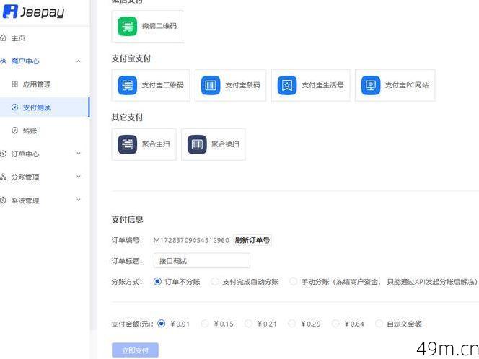The image size is (479, 359).
Task: Click the 支付宝条码 card label
Action: point(242,85)
